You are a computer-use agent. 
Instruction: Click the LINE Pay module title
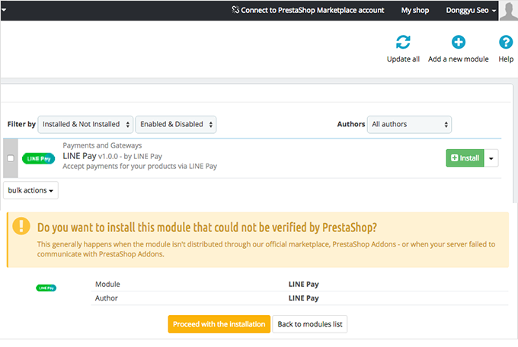click(80, 156)
